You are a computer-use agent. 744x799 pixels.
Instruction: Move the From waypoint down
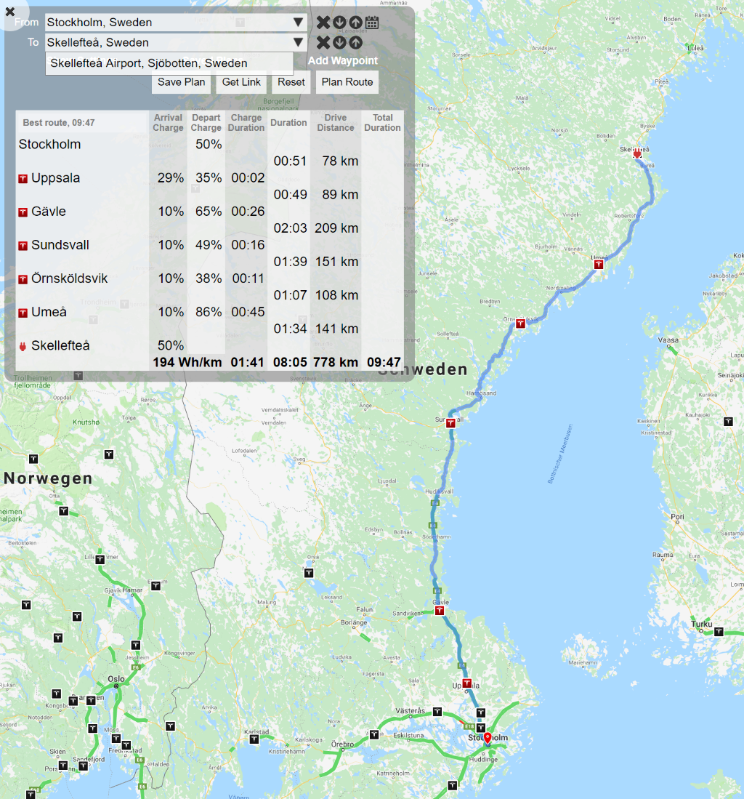pos(339,23)
